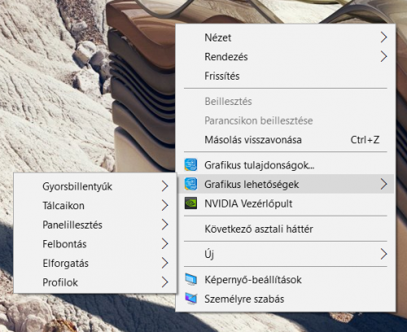Open Grafikus tulajdonságok...
Image resolution: width=407 pixels, height=332 pixels.
[286, 165]
